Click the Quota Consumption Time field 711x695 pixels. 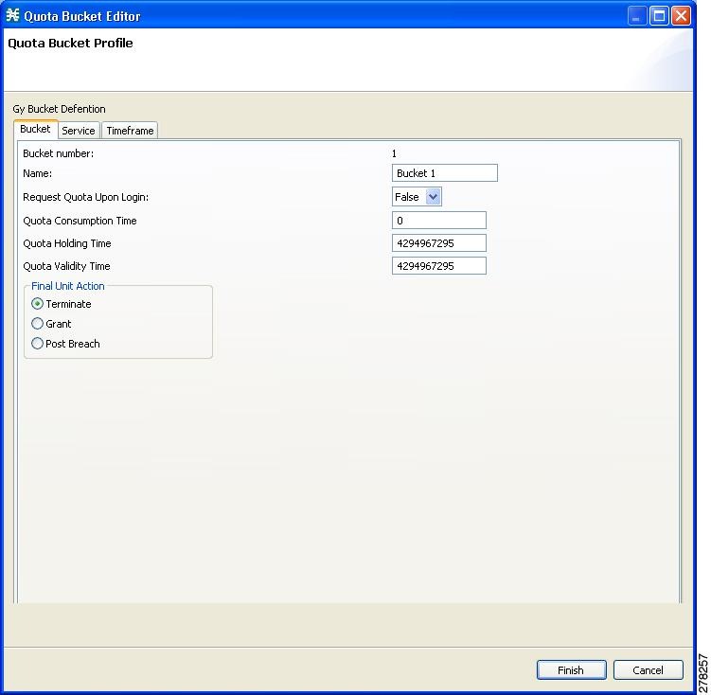pyautogui.click(x=439, y=221)
